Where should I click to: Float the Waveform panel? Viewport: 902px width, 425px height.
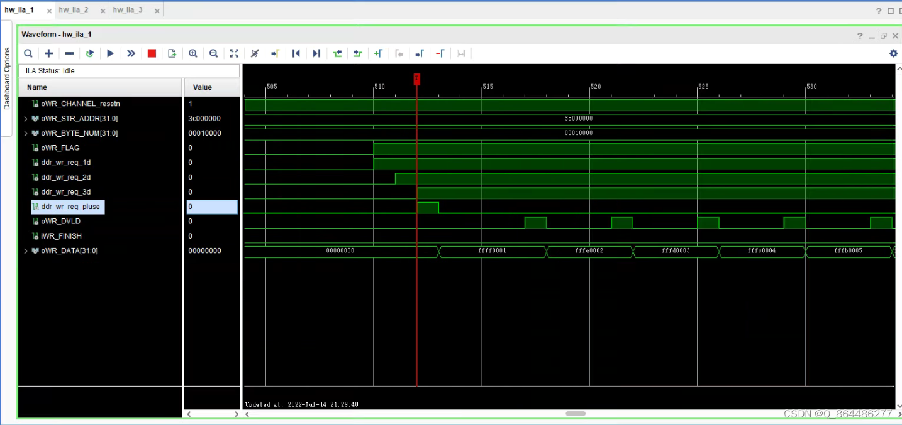(883, 35)
